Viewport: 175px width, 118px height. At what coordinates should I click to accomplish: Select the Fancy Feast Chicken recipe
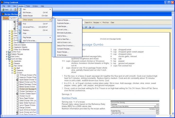click(x=27, y=98)
